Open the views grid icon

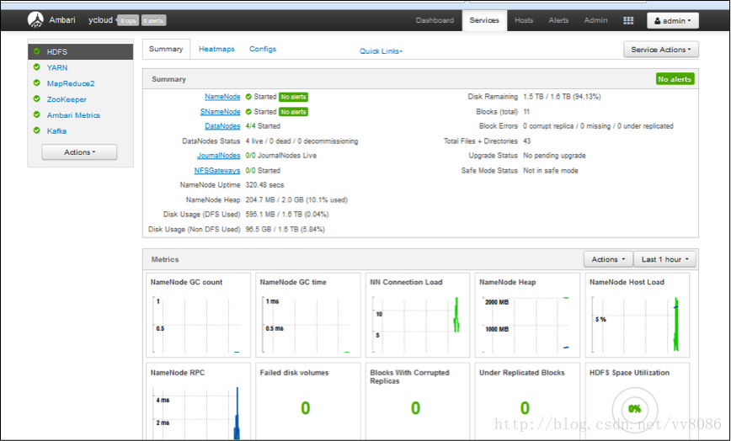tap(628, 20)
